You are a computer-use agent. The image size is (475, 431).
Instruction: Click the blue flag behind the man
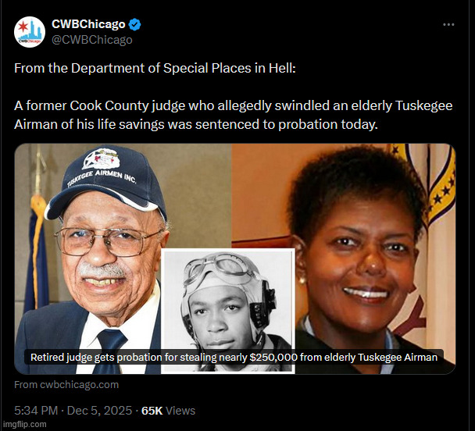37,255
